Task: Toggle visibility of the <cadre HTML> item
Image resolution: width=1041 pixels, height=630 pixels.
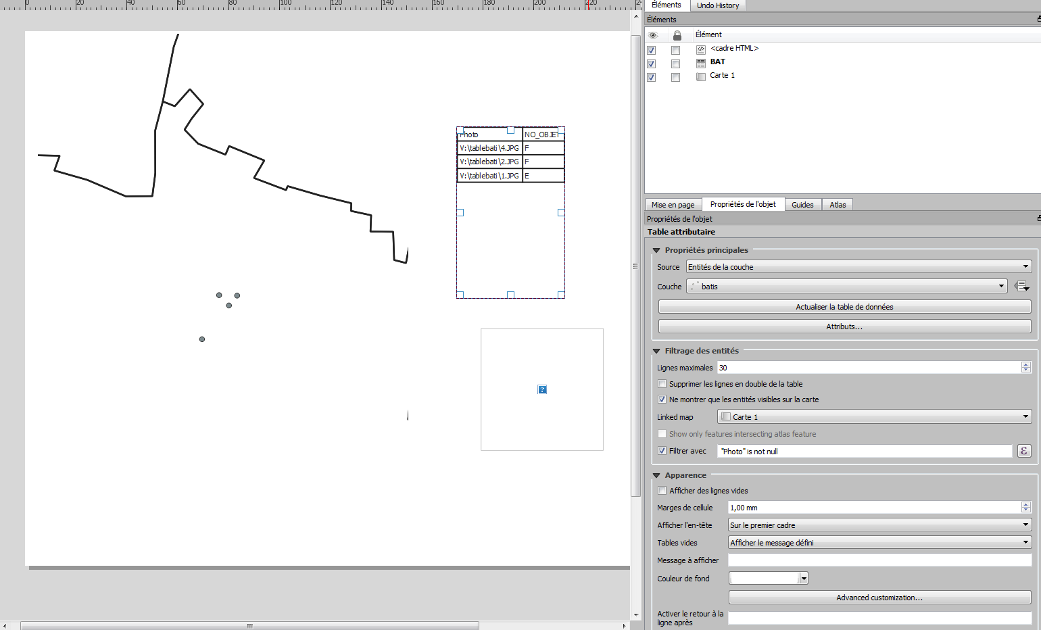Action: pyautogui.click(x=652, y=50)
